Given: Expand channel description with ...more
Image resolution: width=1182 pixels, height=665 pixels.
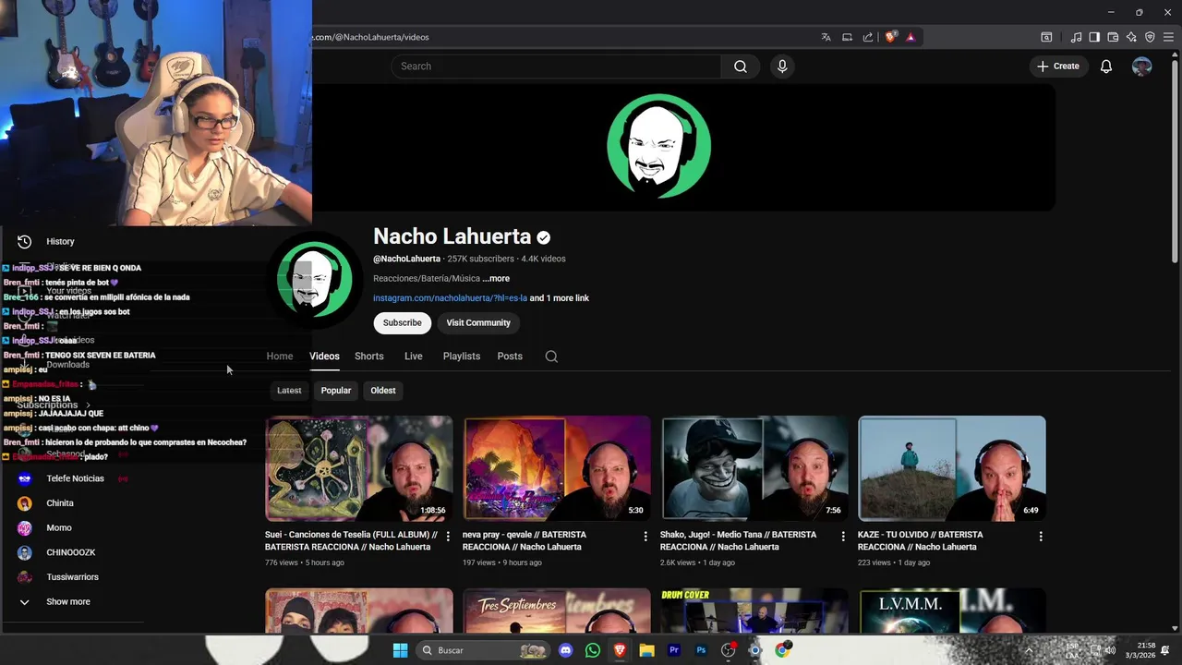Looking at the screenshot, I should [496, 278].
